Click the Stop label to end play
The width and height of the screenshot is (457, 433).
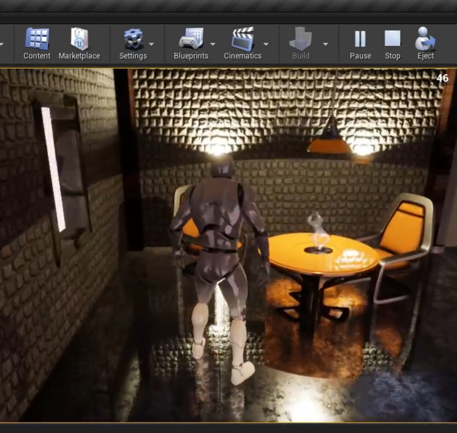392,56
